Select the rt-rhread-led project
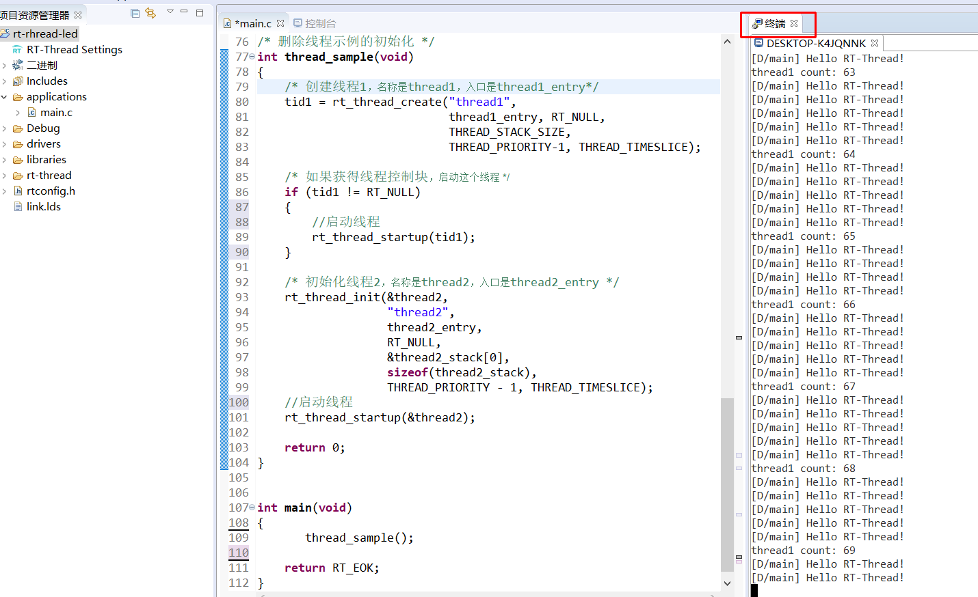This screenshot has height=597, width=978. tap(45, 33)
